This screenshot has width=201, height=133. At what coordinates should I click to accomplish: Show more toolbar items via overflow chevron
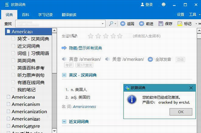click(x=200, y=24)
